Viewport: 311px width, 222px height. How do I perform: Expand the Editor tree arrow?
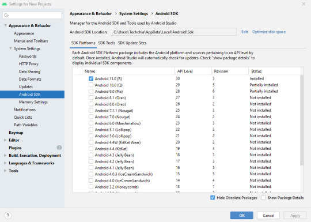pos(5,140)
